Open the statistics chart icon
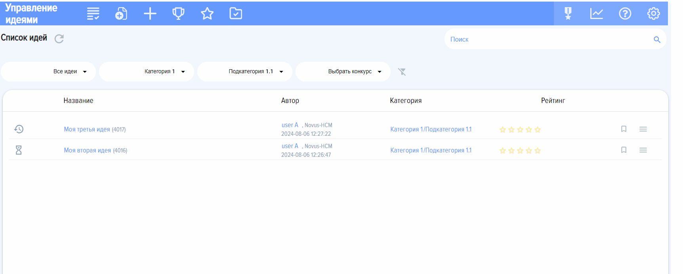This screenshot has width=683, height=274. point(596,13)
